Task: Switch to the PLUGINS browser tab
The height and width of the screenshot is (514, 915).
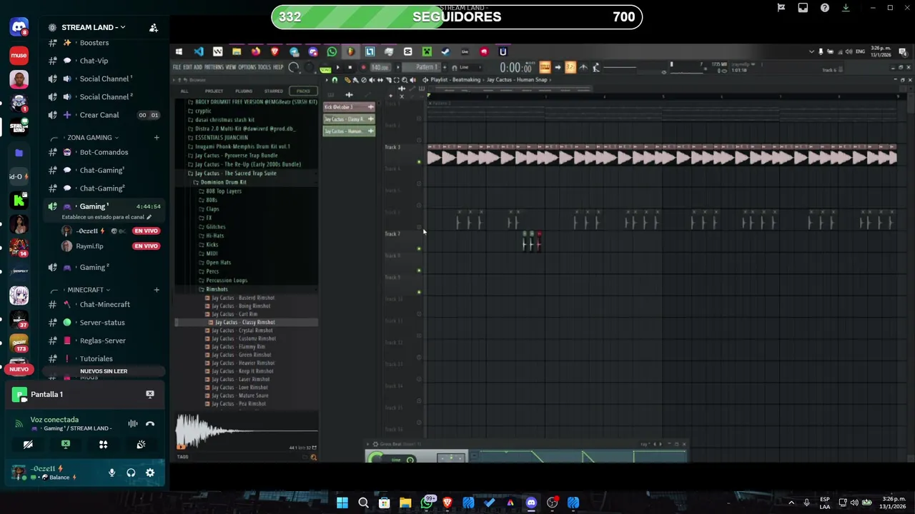Action: [x=244, y=91]
